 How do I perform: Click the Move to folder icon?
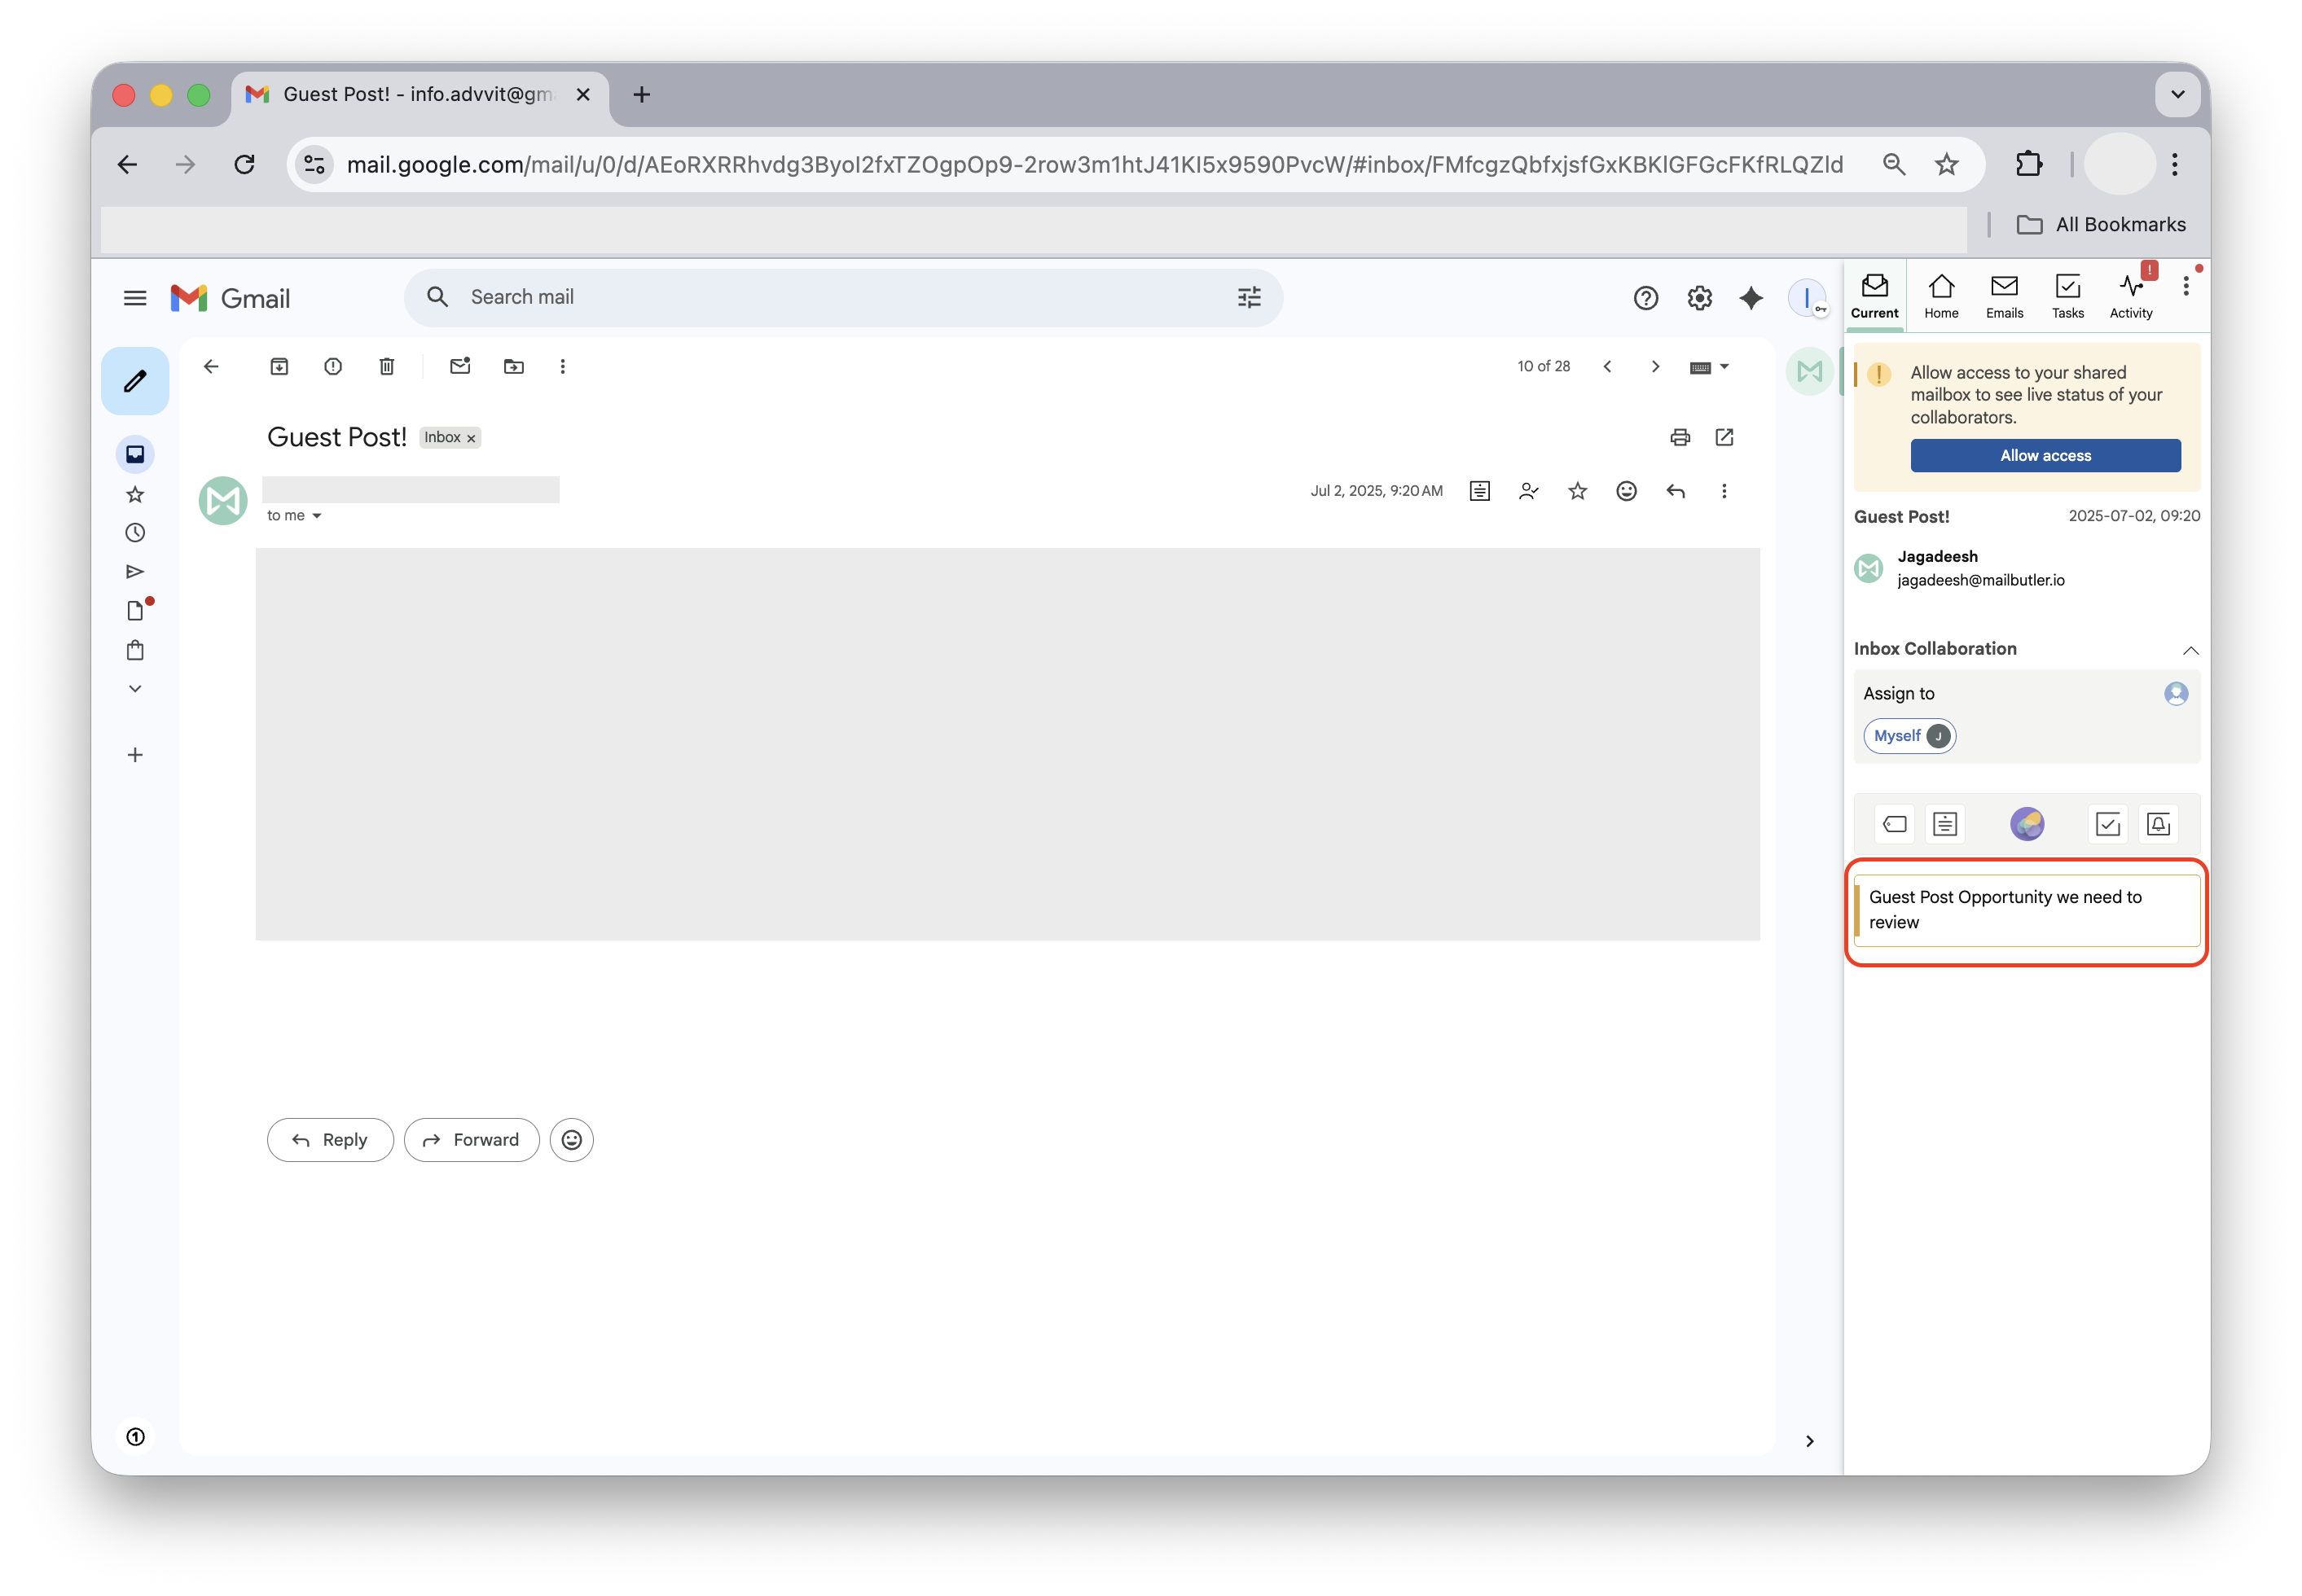tap(513, 367)
